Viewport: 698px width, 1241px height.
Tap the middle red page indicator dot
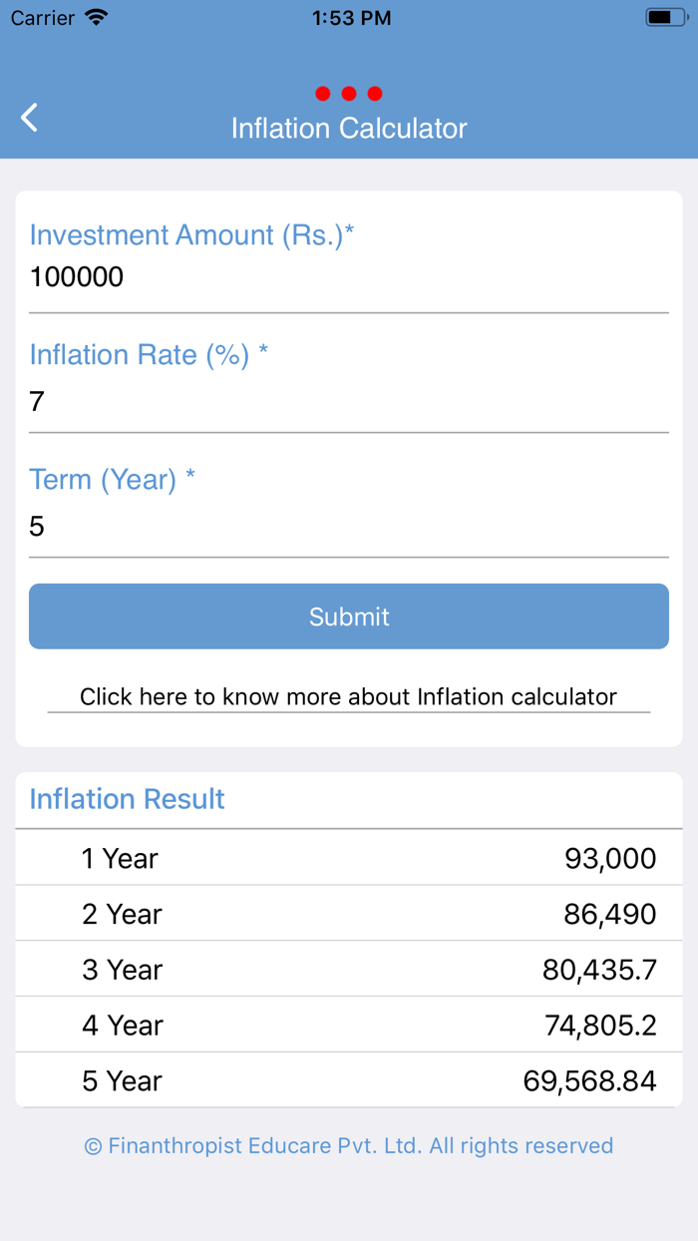349,94
